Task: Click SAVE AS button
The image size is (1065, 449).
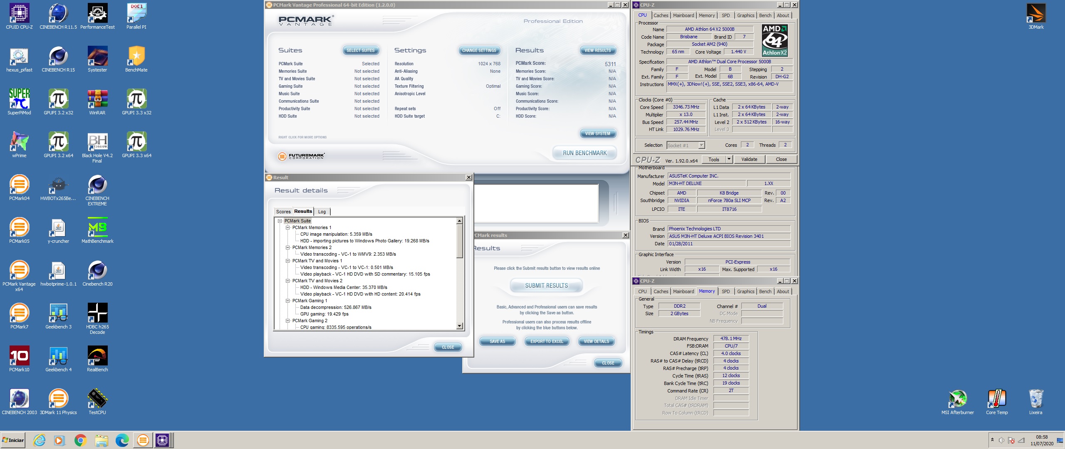Action: (x=497, y=342)
